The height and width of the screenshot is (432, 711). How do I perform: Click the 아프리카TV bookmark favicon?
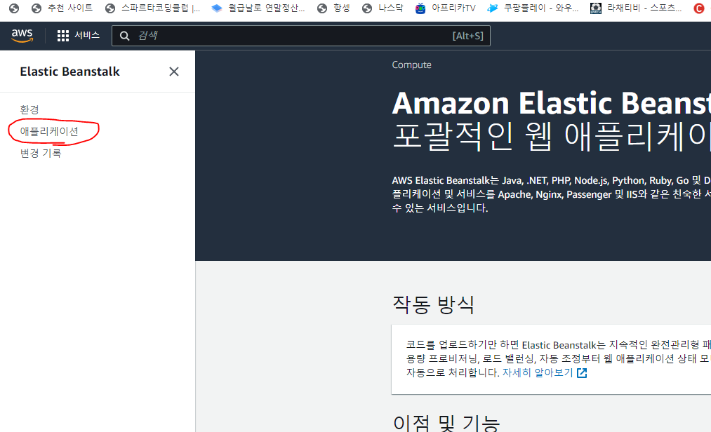click(x=420, y=8)
